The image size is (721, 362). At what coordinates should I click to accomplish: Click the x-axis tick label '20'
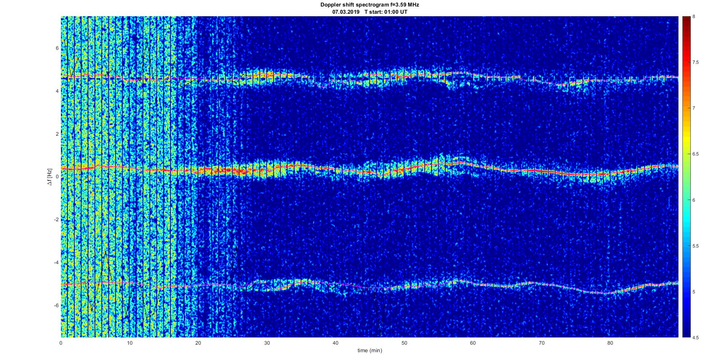(x=198, y=343)
